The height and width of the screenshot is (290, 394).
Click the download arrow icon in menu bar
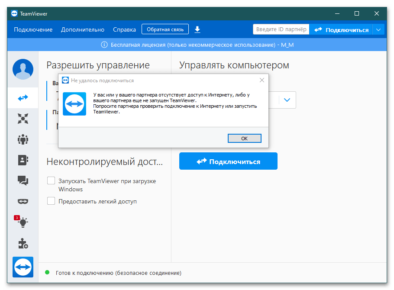197,29
